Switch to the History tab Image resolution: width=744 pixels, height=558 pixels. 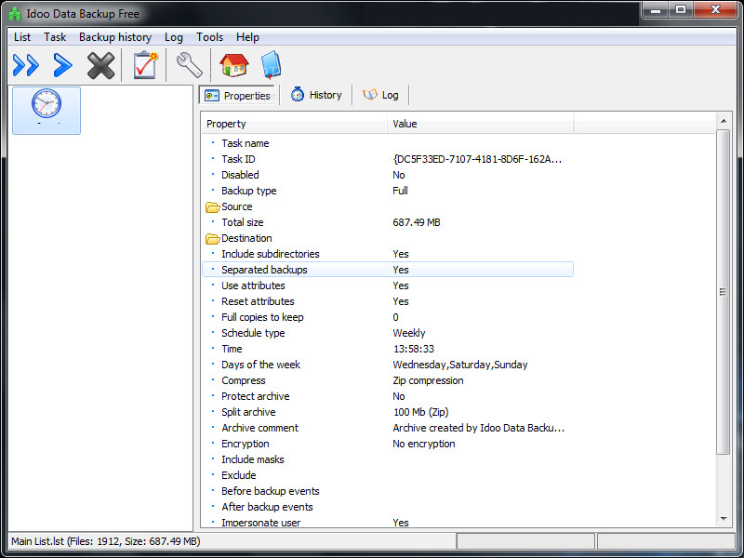point(316,95)
